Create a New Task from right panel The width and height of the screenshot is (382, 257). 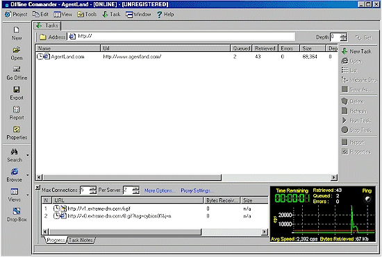click(356, 51)
